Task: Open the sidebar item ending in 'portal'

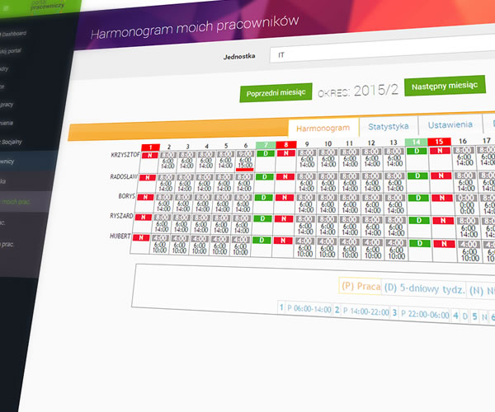Action: [11, 51]
